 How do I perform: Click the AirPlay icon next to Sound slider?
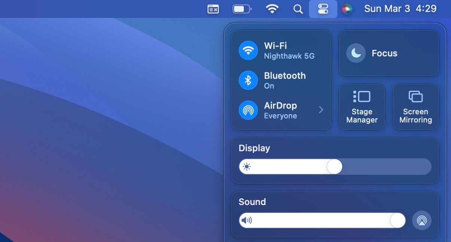[422, 220]
